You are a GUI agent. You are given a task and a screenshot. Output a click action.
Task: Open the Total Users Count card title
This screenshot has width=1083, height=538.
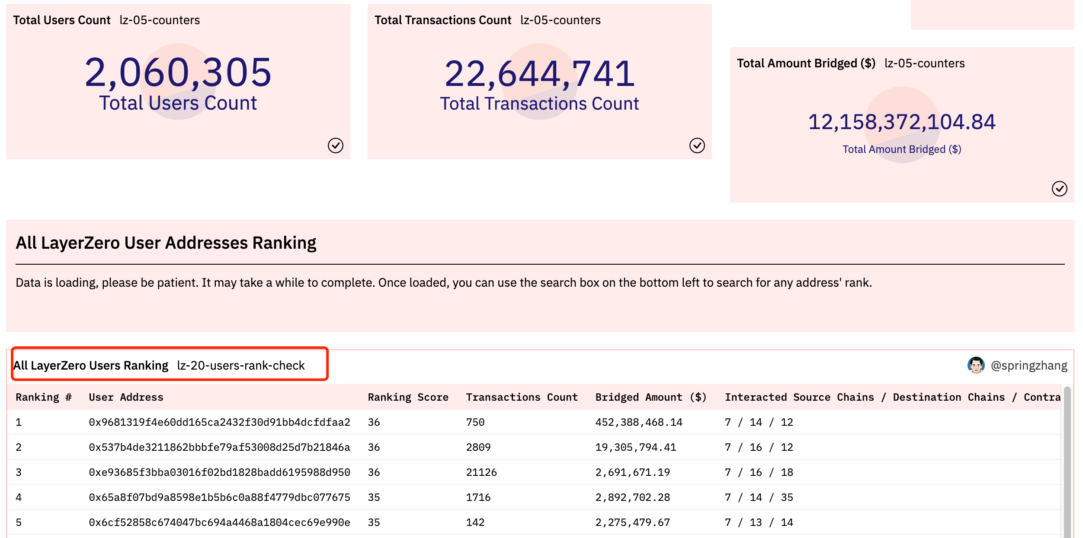(x=62, y=20)
